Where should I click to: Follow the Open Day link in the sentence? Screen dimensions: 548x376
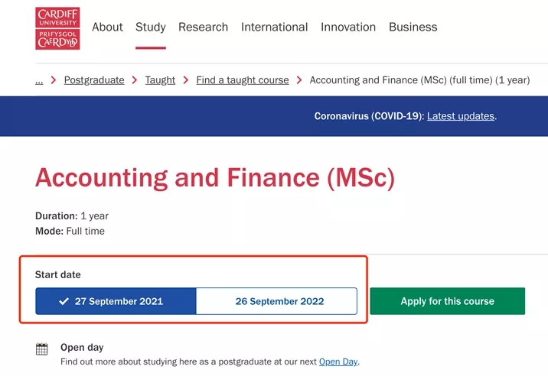[x=338, y=361]
